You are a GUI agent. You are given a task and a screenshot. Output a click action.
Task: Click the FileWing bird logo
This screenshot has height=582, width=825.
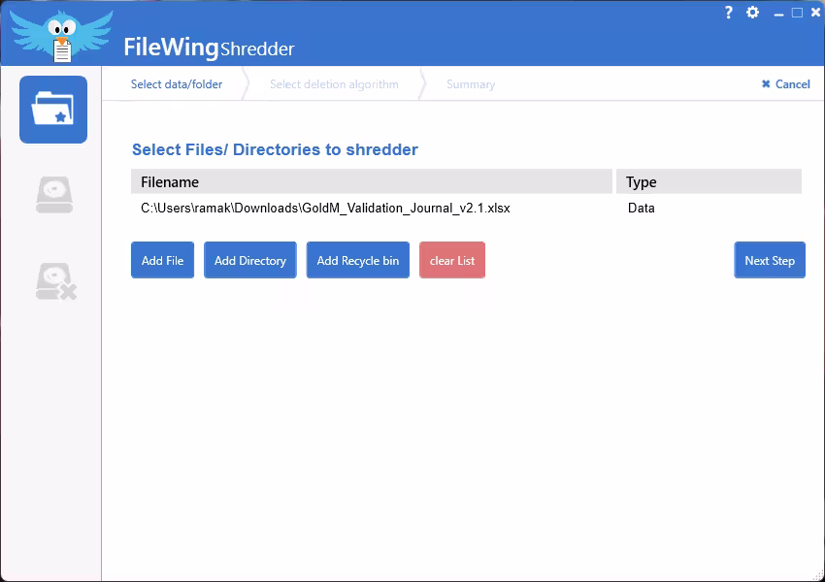pyautogui.click(x=61, y=36)
